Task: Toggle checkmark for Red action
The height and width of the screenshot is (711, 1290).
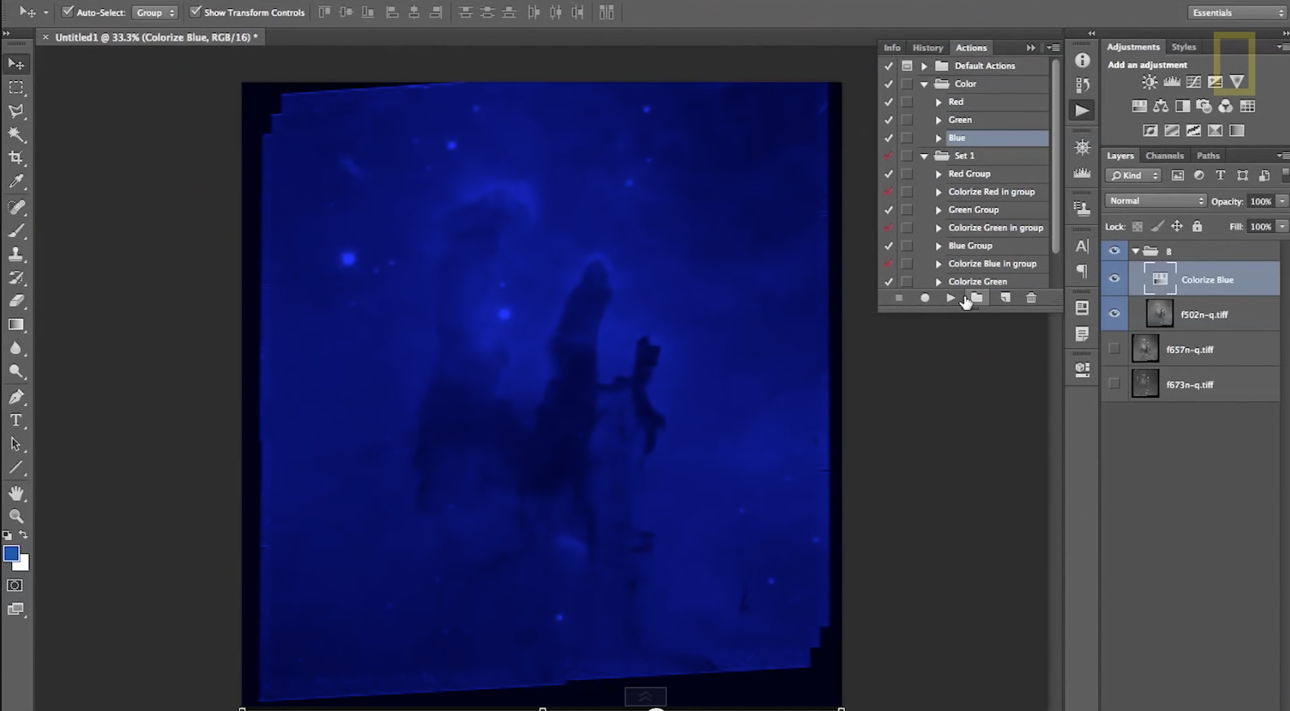Action: (889, 102)
